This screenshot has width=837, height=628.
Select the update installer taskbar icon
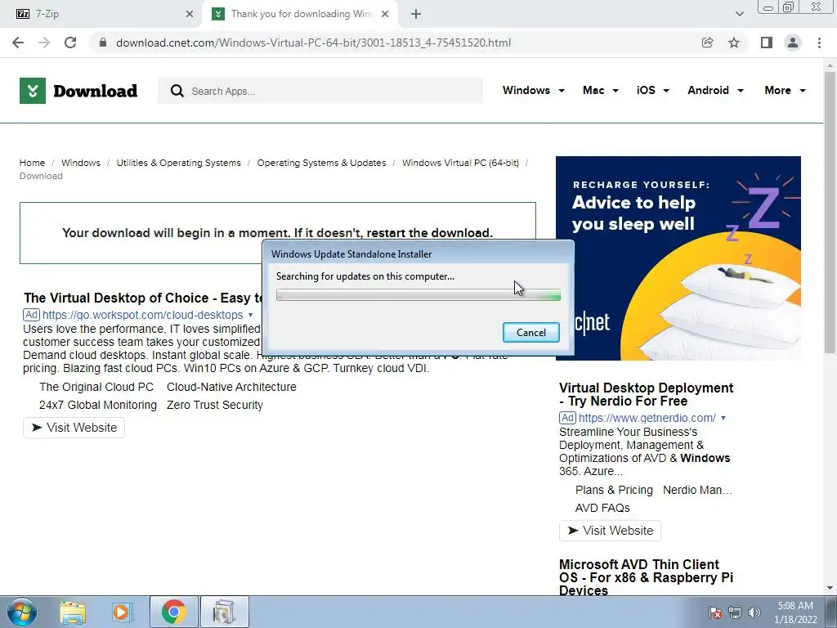pos(224,612)
